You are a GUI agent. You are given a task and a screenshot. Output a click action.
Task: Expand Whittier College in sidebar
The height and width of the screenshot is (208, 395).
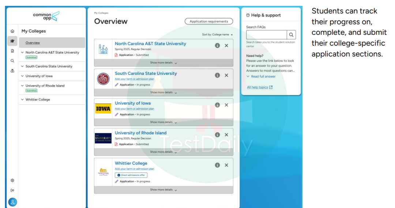pyautogui.click(x=22, y=99)
